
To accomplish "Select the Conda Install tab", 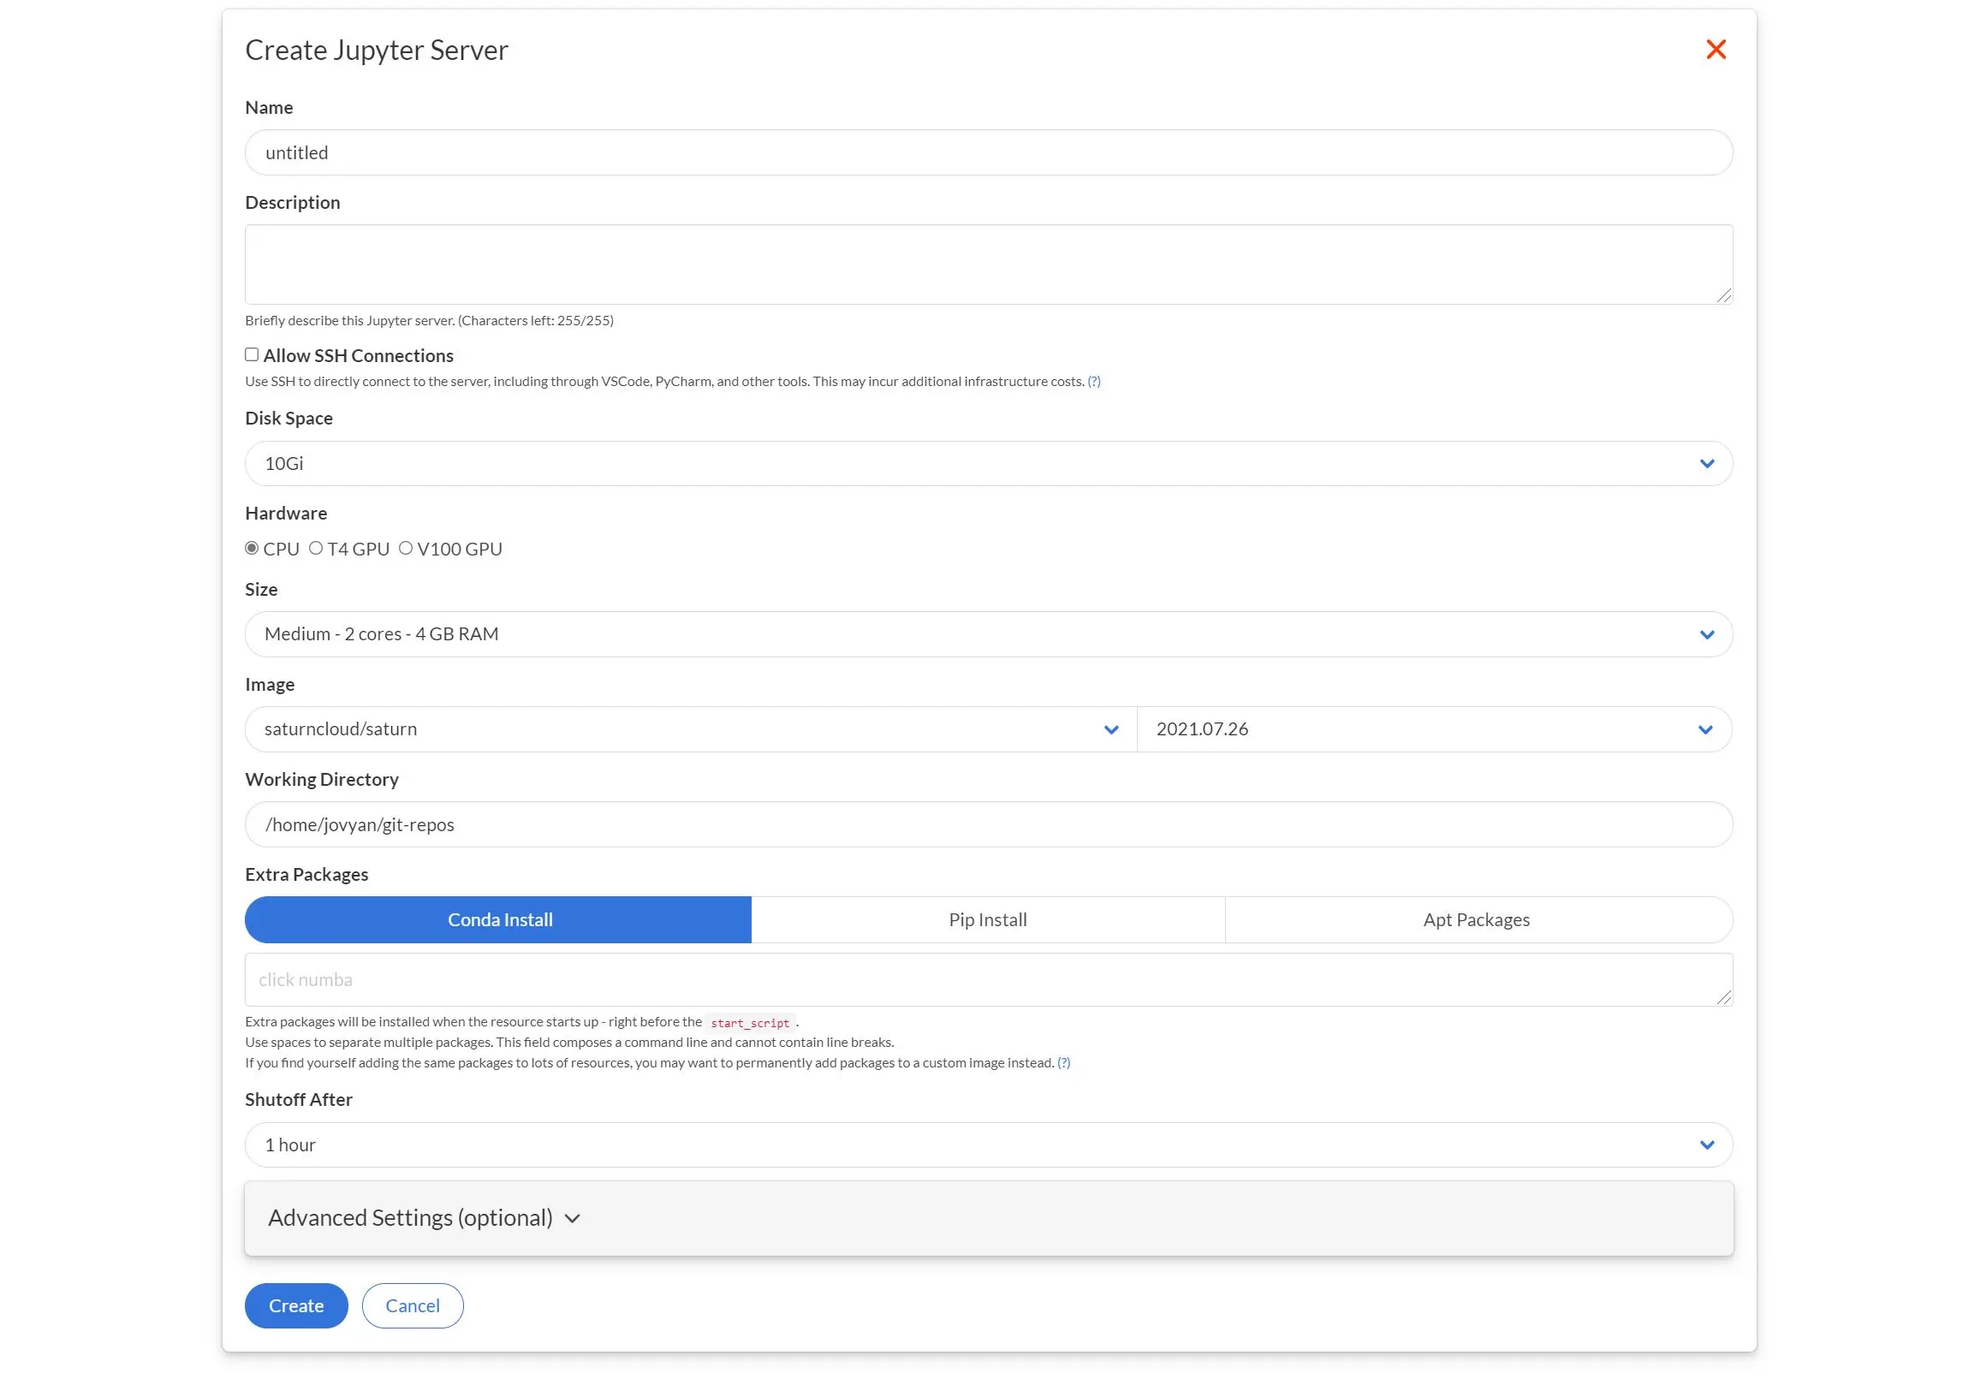I will pyautogui.click(x=498, y=918).
